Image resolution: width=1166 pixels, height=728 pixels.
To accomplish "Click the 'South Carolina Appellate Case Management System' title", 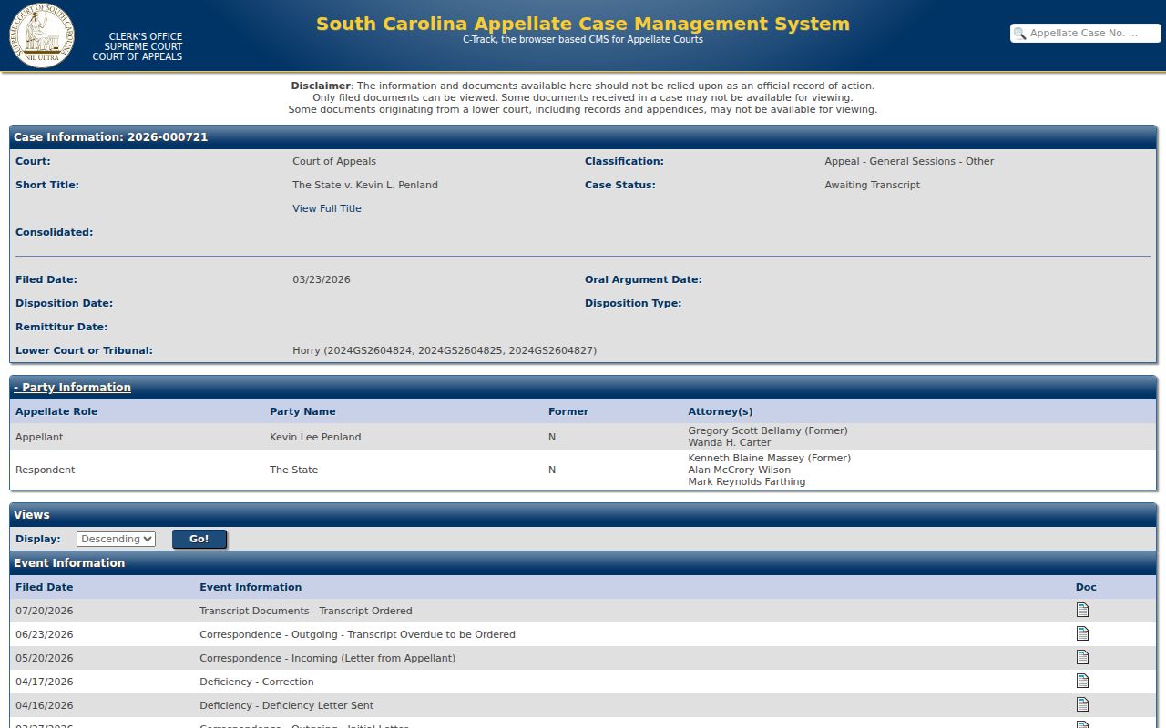I will click(583, 24).
